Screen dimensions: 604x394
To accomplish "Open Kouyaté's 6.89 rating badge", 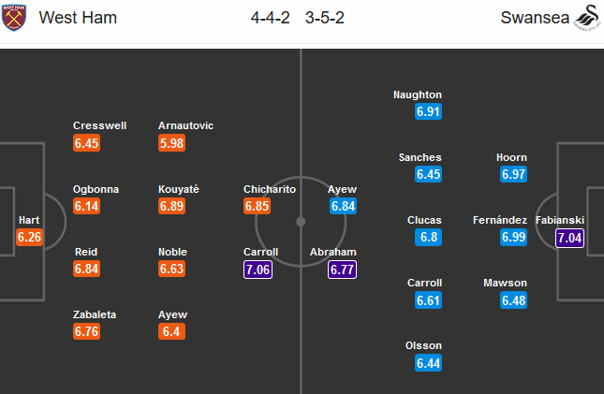I will [x=172, y=206].
